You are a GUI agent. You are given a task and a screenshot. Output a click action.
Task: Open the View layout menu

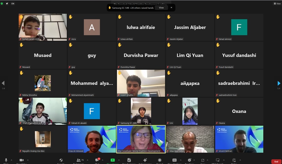pyautogui.click(x=277, y=3)
